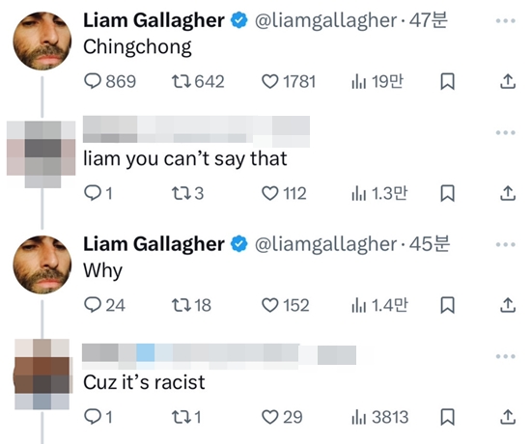Open more options for 'liam you can't say that'
This screenshot has height=444, width=531.
[505, 132]
